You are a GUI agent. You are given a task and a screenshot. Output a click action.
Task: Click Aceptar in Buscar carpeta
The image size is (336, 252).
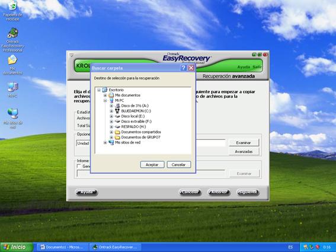pos(152,165)
